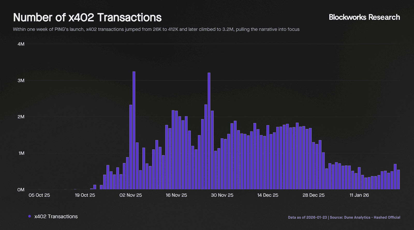This screenshot has height=230, width=414.
Task: Click the 2M y-axis label
Action: pyautogui.click(x=21, y=117)
